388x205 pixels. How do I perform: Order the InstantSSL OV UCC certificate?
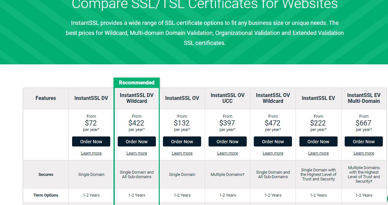pos(228,142)
